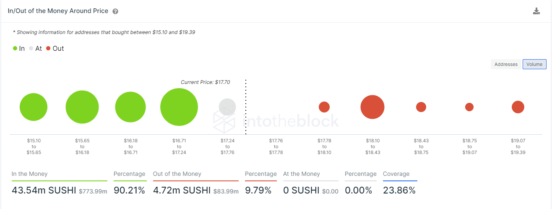552x209 pixels.
Task: Switch to the Addresses view
Action: click(x=506, y=64)
